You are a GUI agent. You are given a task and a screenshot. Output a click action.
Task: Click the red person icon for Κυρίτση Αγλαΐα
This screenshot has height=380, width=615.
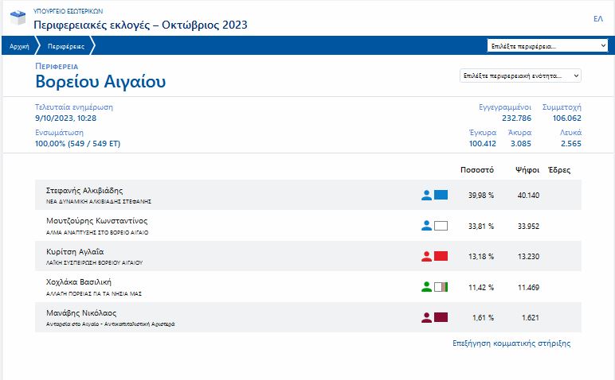click(426, 256)
